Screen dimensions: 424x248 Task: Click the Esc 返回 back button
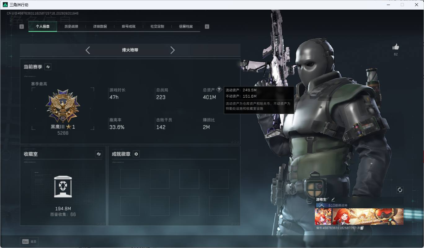(29, 241)
